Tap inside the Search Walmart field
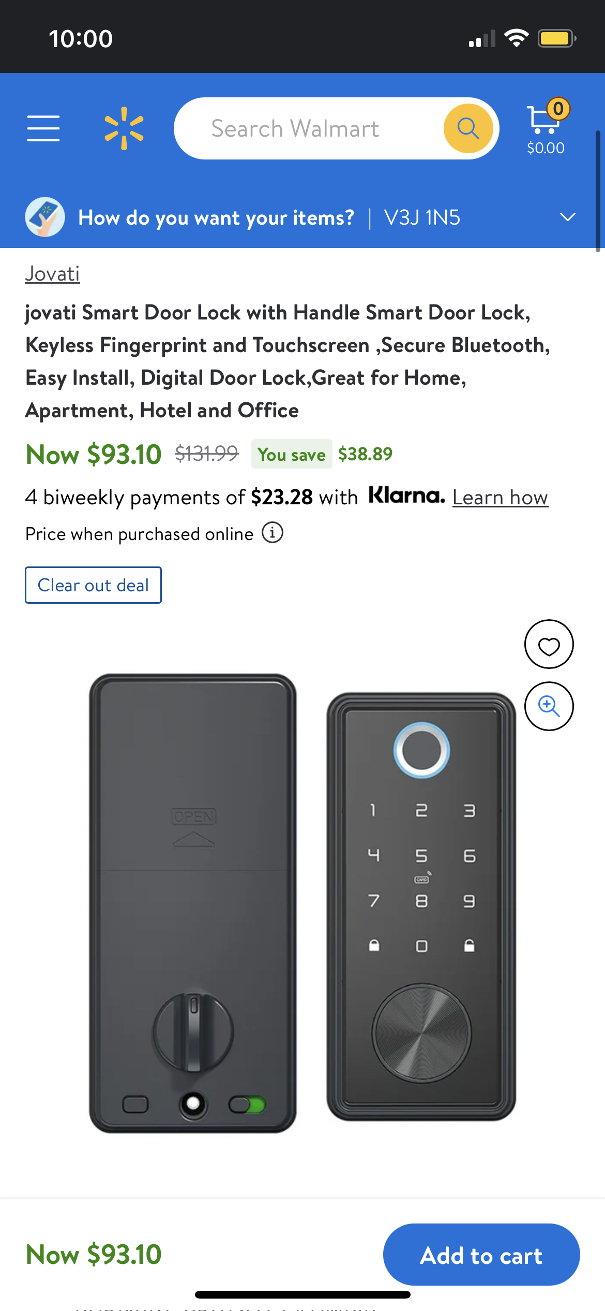 pyautogui.click(x=310, y=128)
